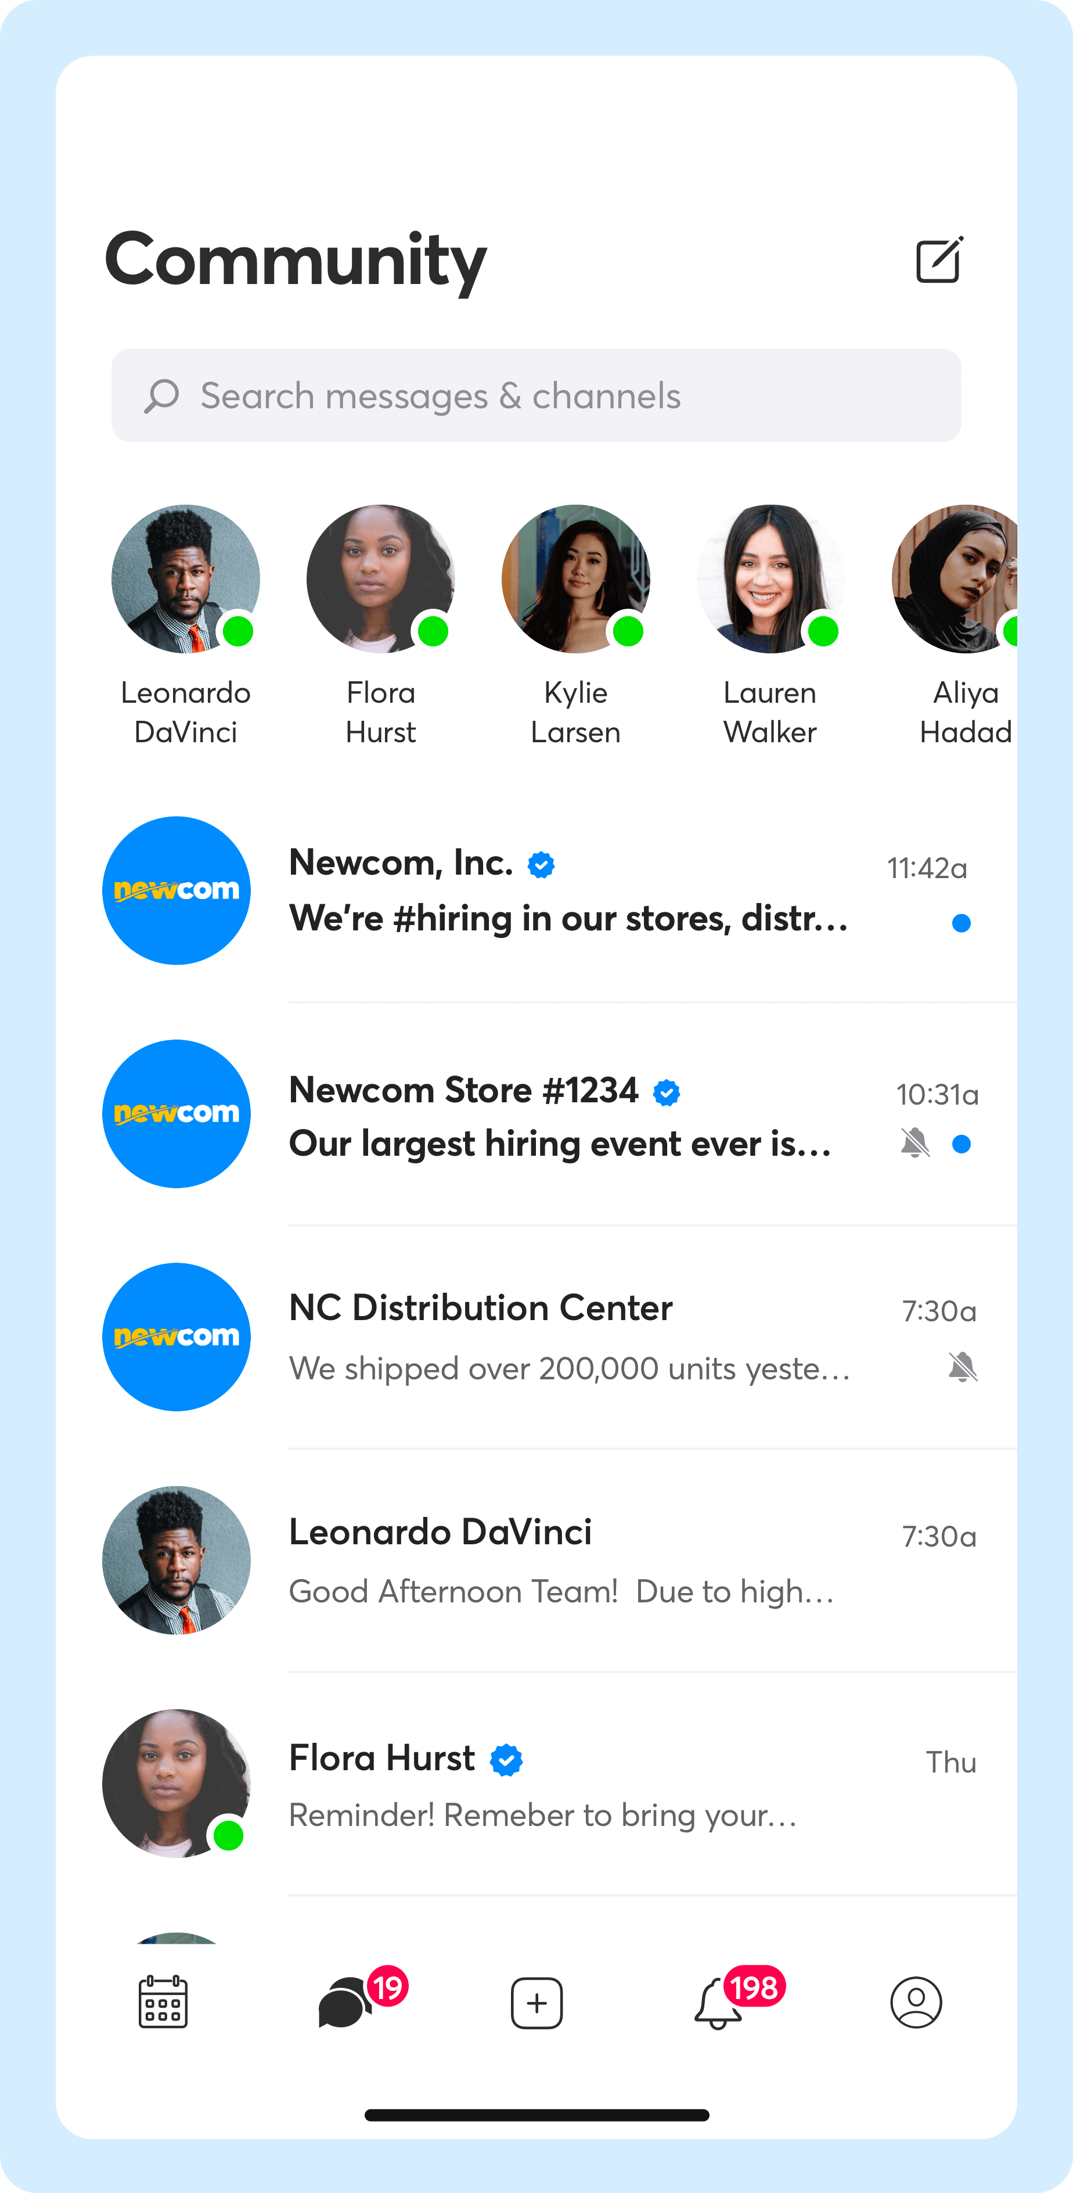Select Lauren Walker's avatar in online contacts
This screenshot has height=2193, width=1073.
click(x=771, y=579)
